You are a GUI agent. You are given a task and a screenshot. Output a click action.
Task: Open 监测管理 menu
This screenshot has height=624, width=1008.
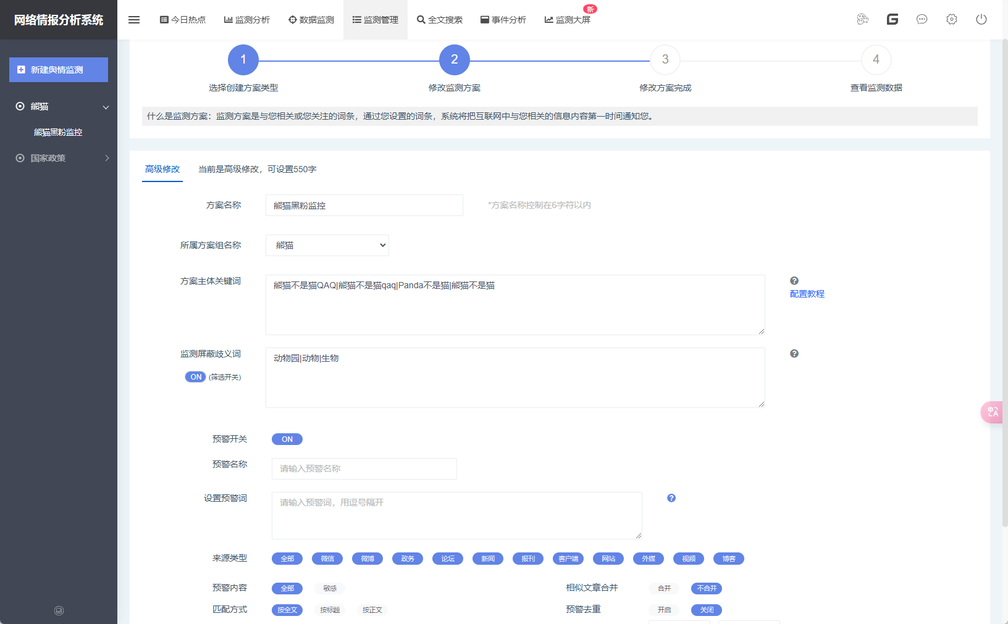click(376, 20)
